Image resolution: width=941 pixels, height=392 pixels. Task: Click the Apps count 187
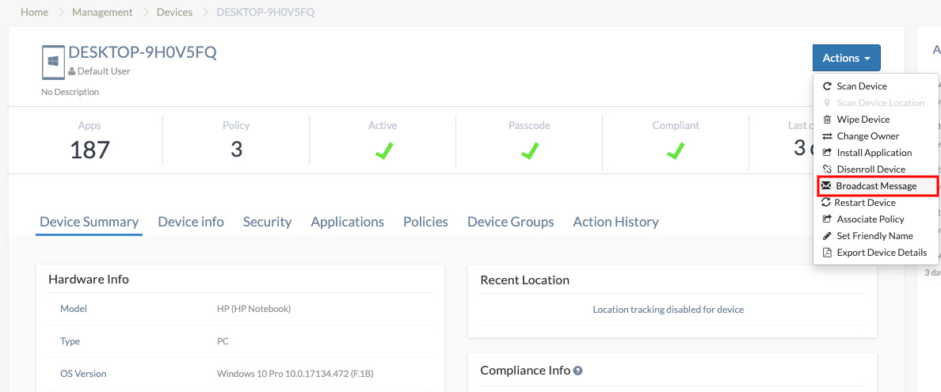[90, 150]
